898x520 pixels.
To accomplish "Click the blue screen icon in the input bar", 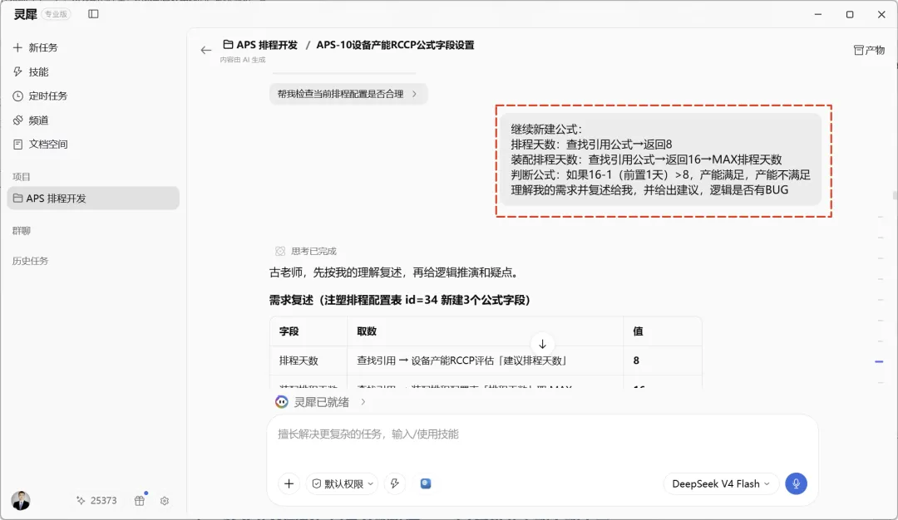I will coord(426,484).
